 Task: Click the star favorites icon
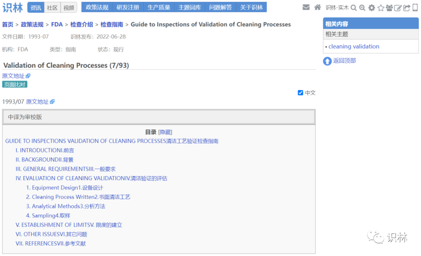[x=380, y=7]
